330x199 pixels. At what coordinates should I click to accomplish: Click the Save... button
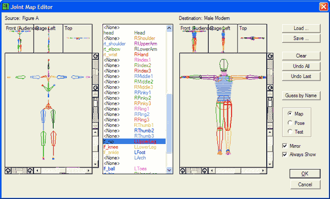click(301, 38)
